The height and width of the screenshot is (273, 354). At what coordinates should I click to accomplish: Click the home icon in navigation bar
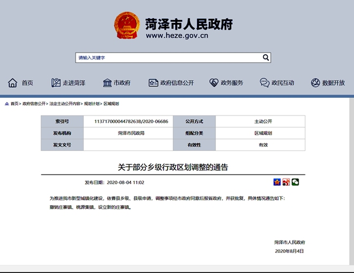[x=12, y=83]
